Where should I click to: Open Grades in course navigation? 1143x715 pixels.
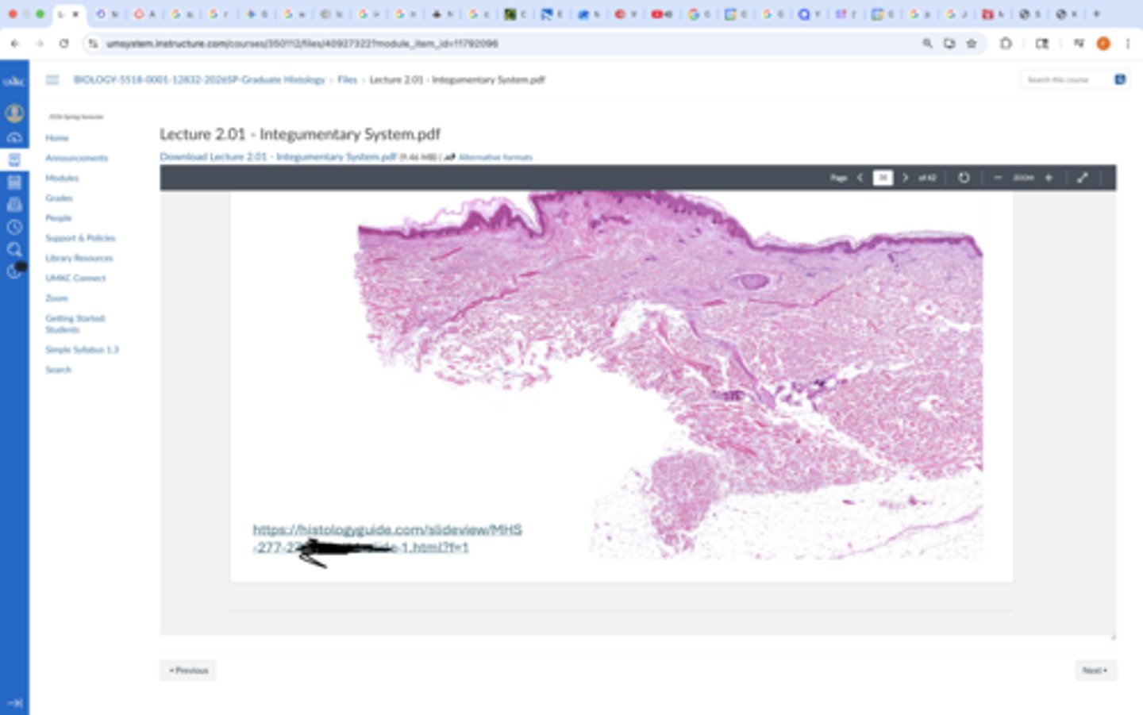[59, 198]
